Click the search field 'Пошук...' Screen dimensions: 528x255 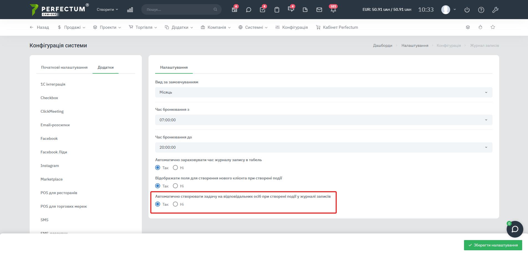click(x=179, y=9)
